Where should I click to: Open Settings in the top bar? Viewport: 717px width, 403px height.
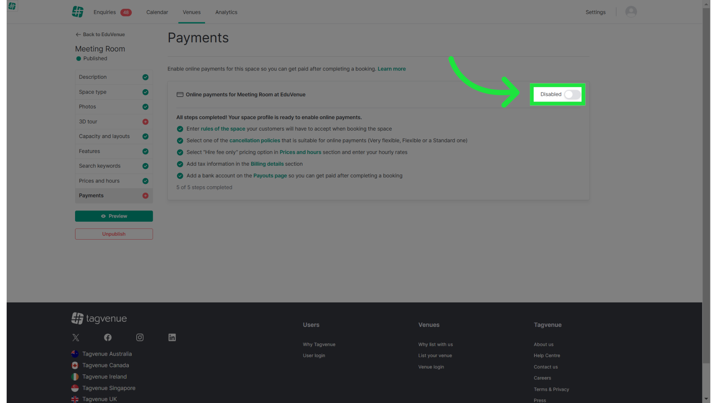pyautogui.click(x=595, y=12)
